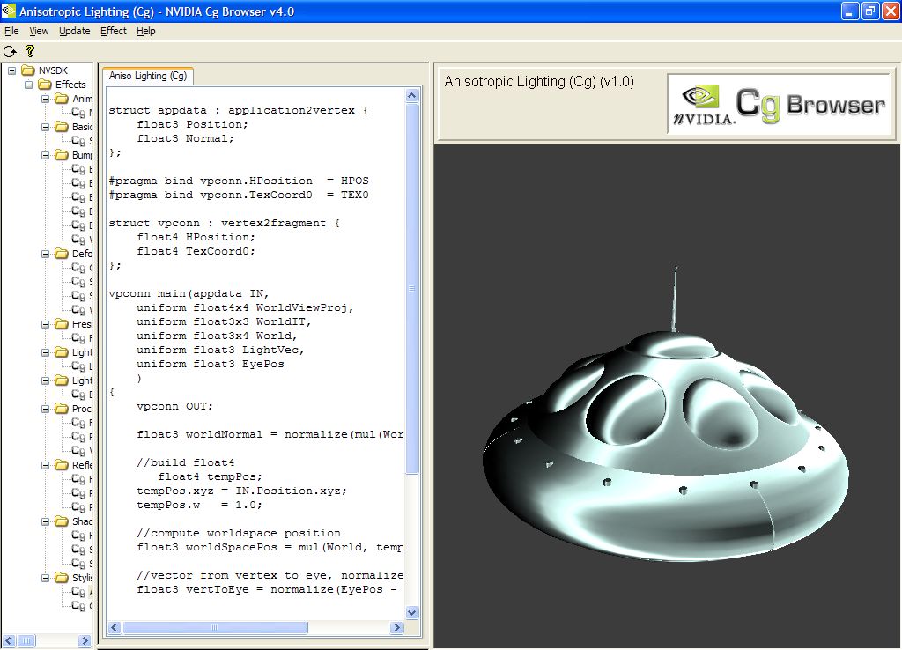
Task: Collapse the Effects tree node
Action: (28, 85)
